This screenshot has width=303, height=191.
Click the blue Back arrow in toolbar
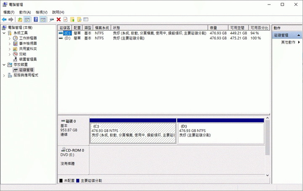click(4, 19)
